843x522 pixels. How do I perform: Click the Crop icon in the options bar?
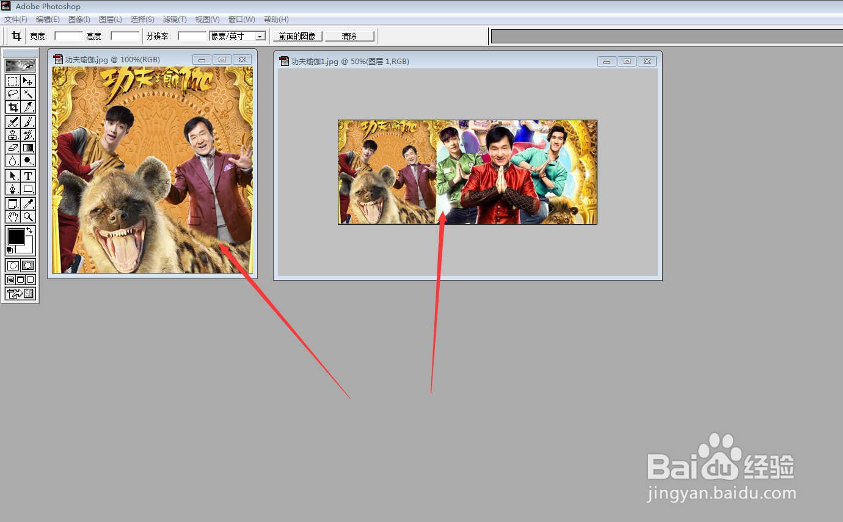click(x=16, y=36)
